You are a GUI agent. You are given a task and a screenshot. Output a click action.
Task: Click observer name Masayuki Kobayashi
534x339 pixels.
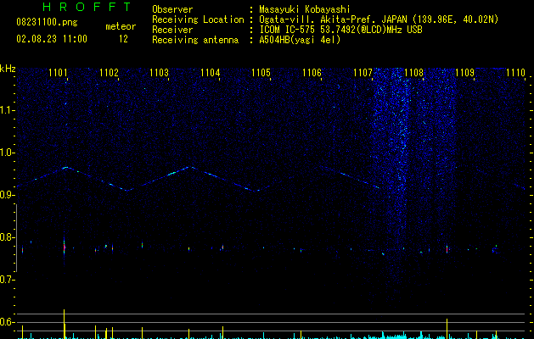(x=305, y=9)
